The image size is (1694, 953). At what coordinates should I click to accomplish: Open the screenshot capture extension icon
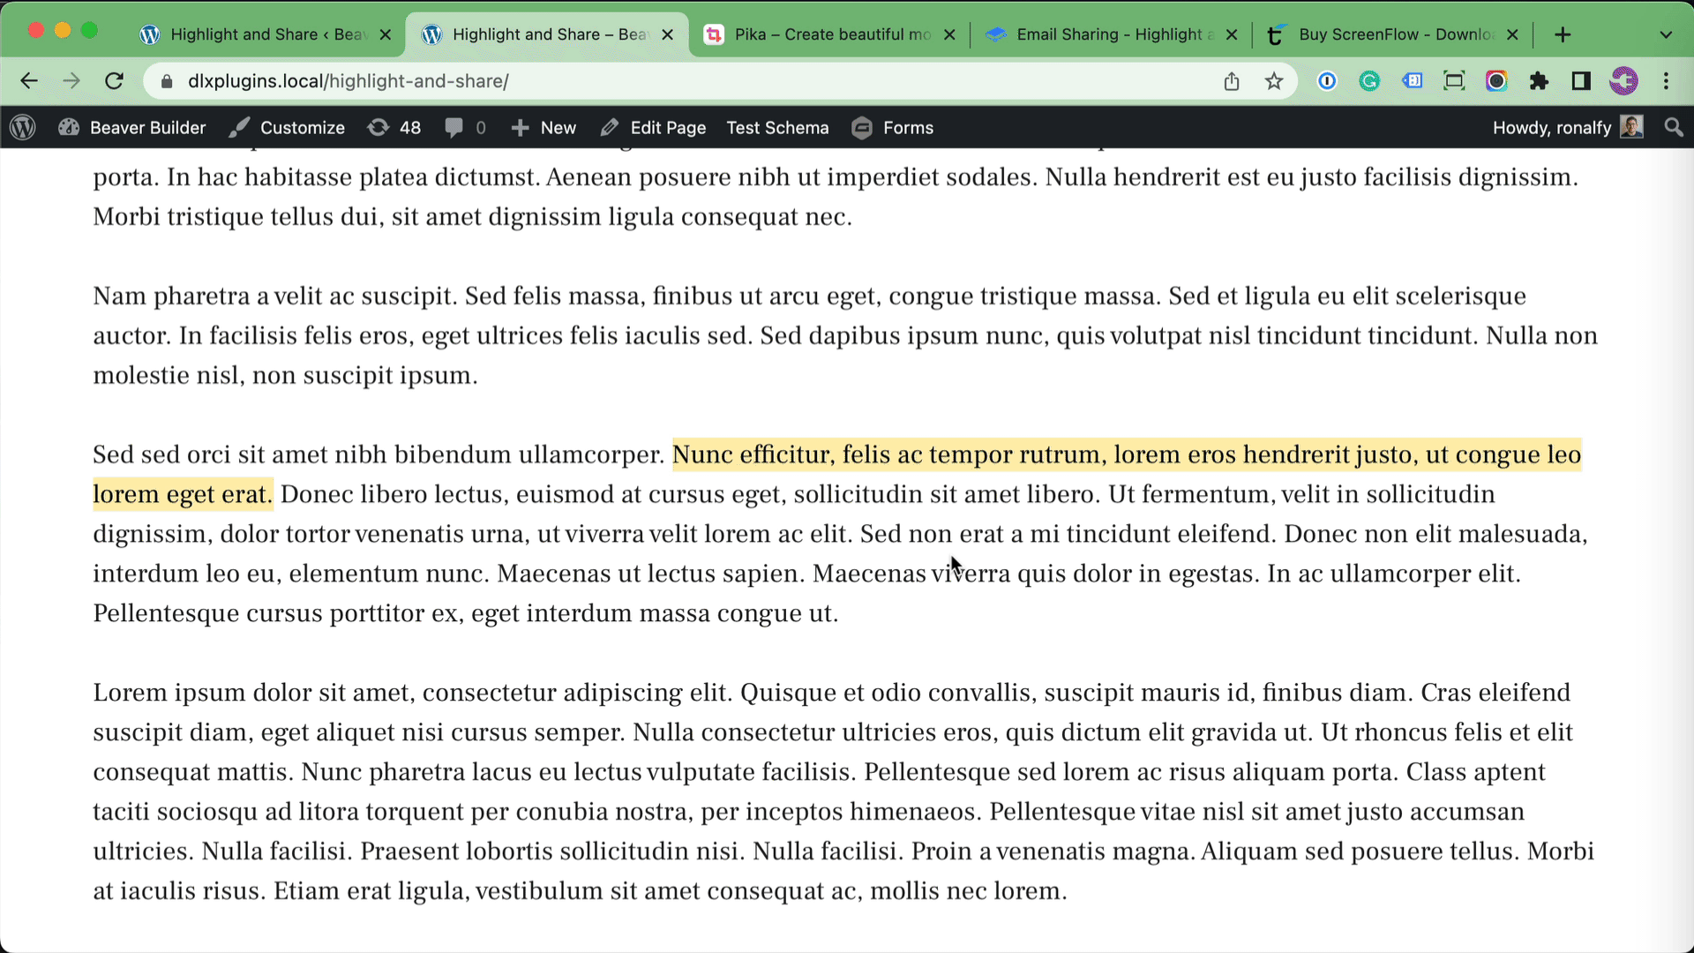click(x=1454, y=81)
